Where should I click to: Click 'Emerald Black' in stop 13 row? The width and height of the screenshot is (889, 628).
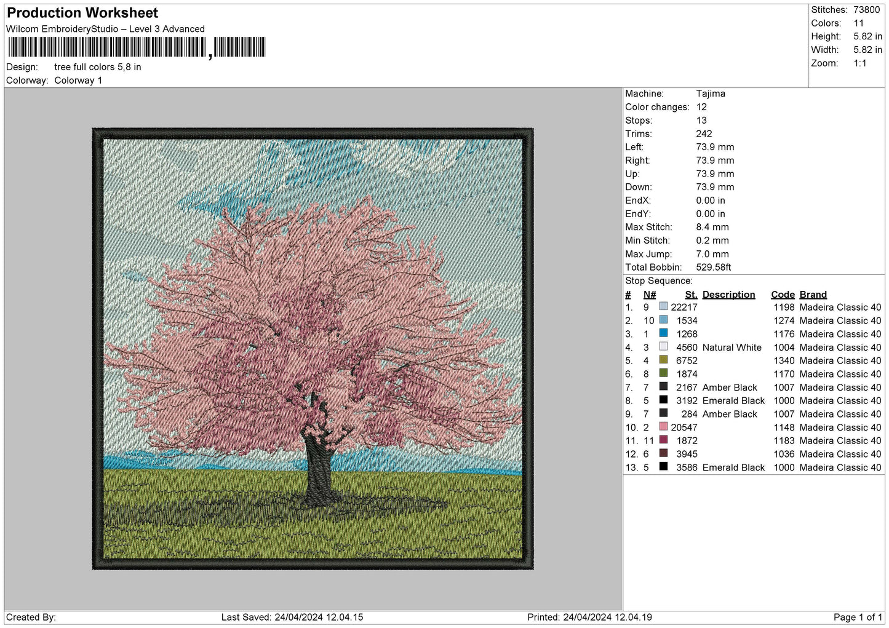[x=734, y=467]
